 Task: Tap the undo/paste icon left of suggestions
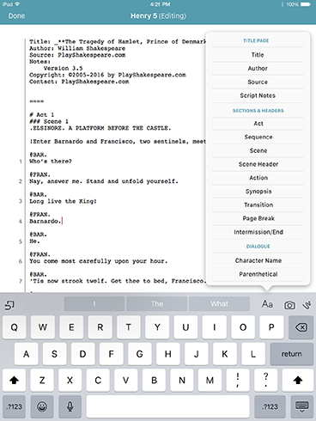9,305
